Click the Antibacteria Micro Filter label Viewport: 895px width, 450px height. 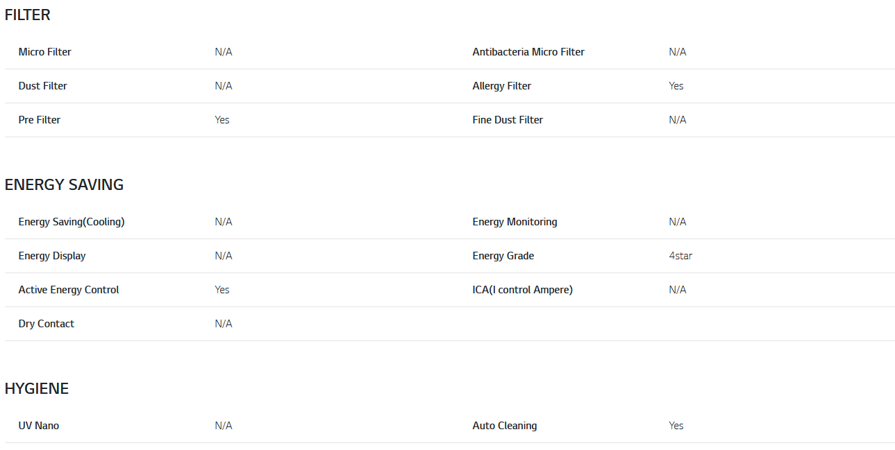[528, 52]
